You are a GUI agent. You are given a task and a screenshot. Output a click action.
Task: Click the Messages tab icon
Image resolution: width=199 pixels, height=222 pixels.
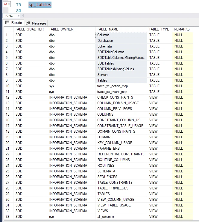pos(28,23)
